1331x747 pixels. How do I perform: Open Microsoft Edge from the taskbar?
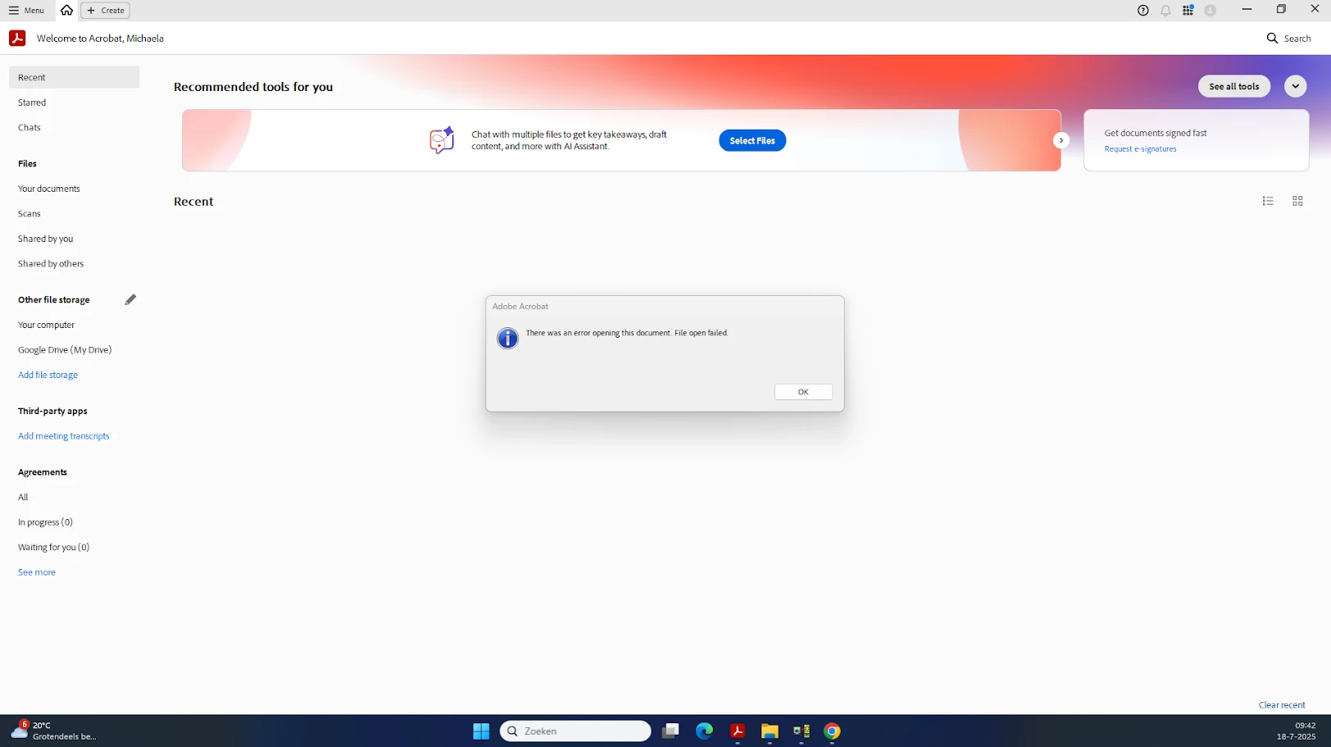coord(704,731)
